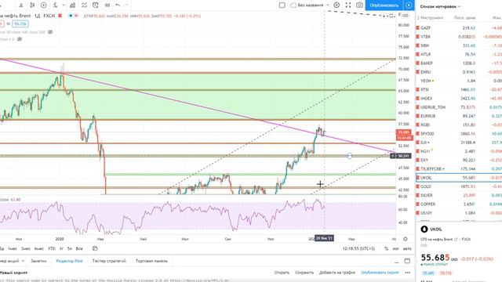Select MTLR in the watchlist

pos(459,54)
